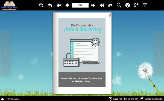Click the page corner curl at top right

click(110, 15)
